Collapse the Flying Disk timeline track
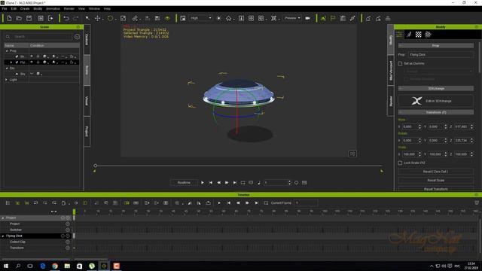Viewport: 482px width, 271px height. (3, 236)
